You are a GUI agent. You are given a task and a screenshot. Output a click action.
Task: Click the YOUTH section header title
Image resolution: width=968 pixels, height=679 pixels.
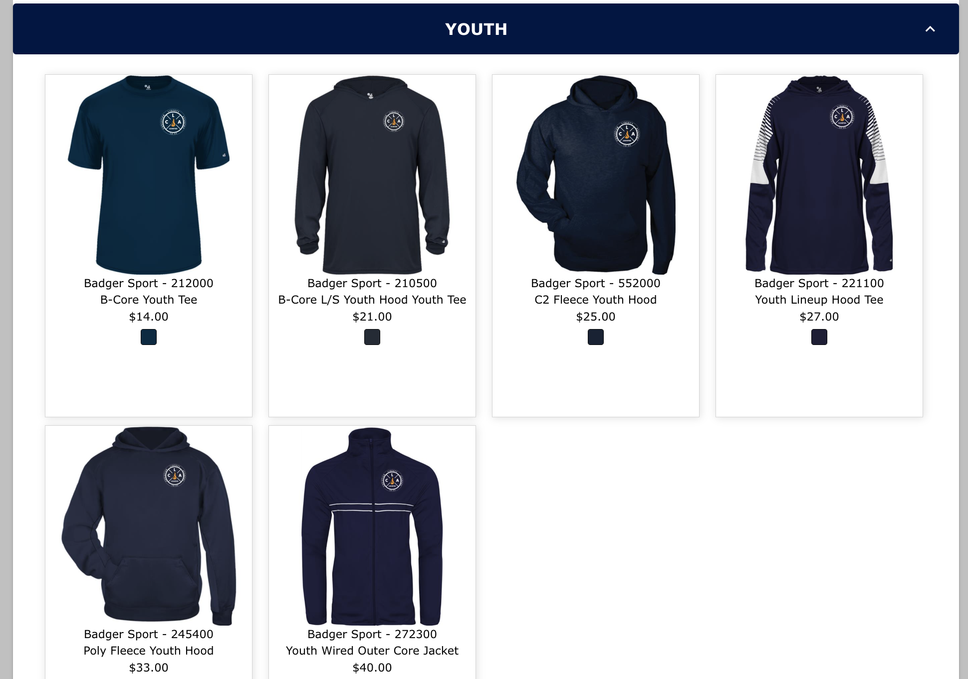[476, 29]
